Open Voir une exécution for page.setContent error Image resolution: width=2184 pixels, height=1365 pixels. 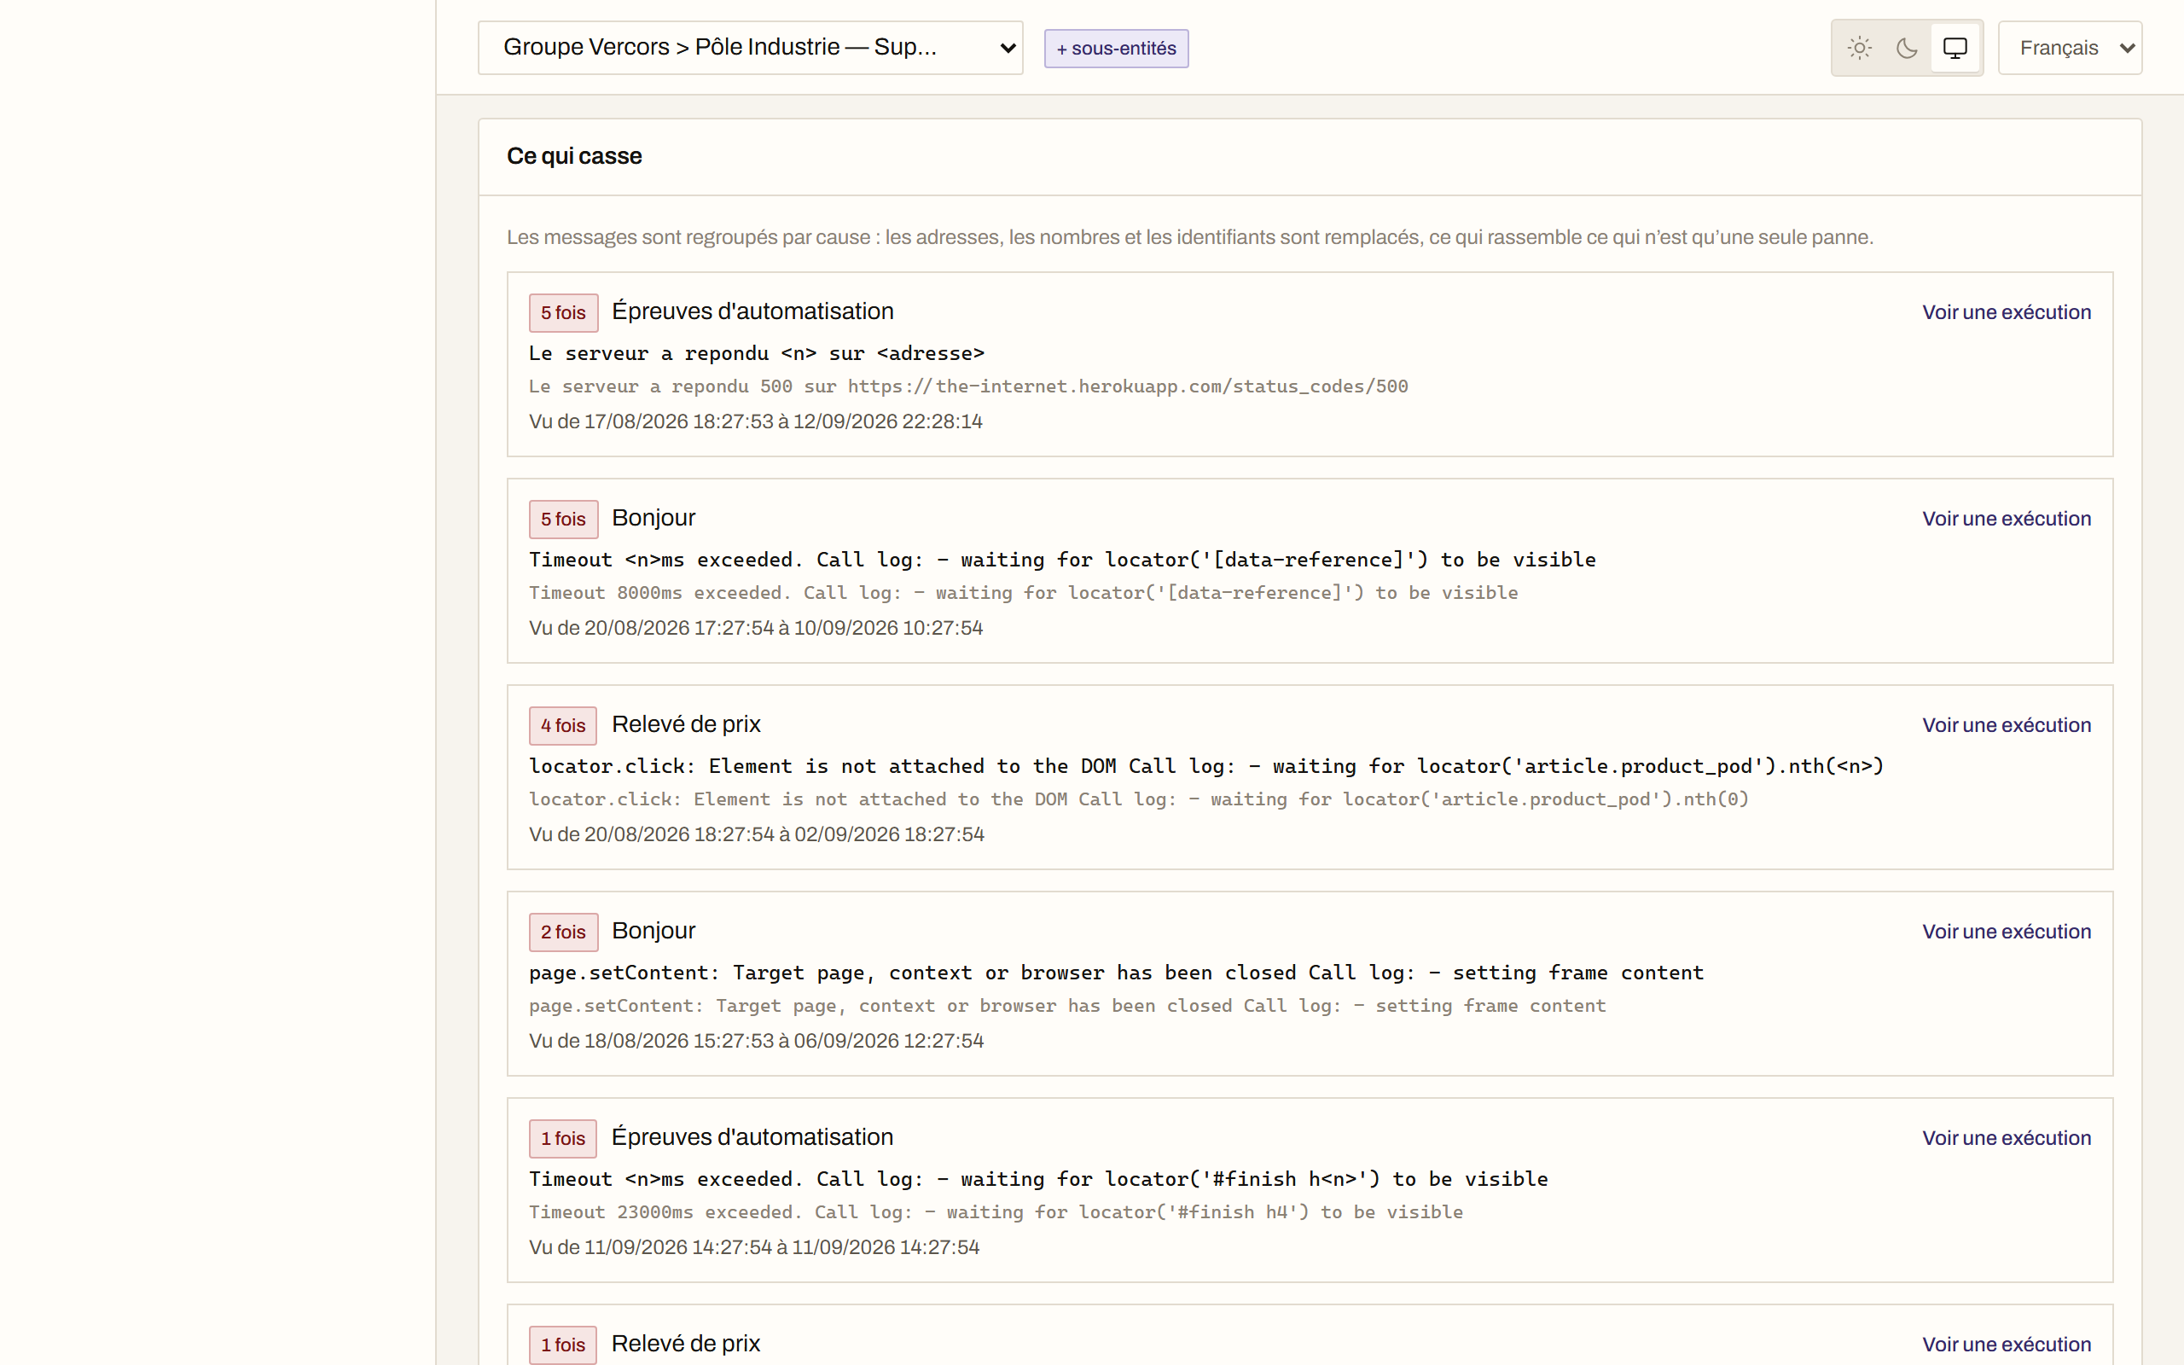coord(2007,932)
